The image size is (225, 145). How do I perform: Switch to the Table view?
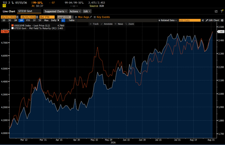coord(71,20)
